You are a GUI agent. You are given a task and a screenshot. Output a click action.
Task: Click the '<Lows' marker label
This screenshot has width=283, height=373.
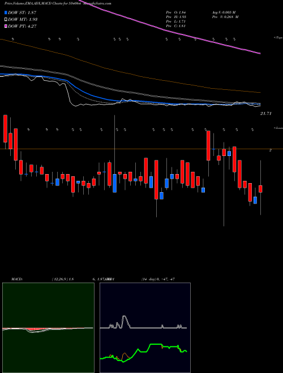tap(278, 128)
